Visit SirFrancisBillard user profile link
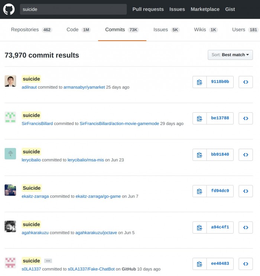Viewport: 260px width, 276px height. 37,124
